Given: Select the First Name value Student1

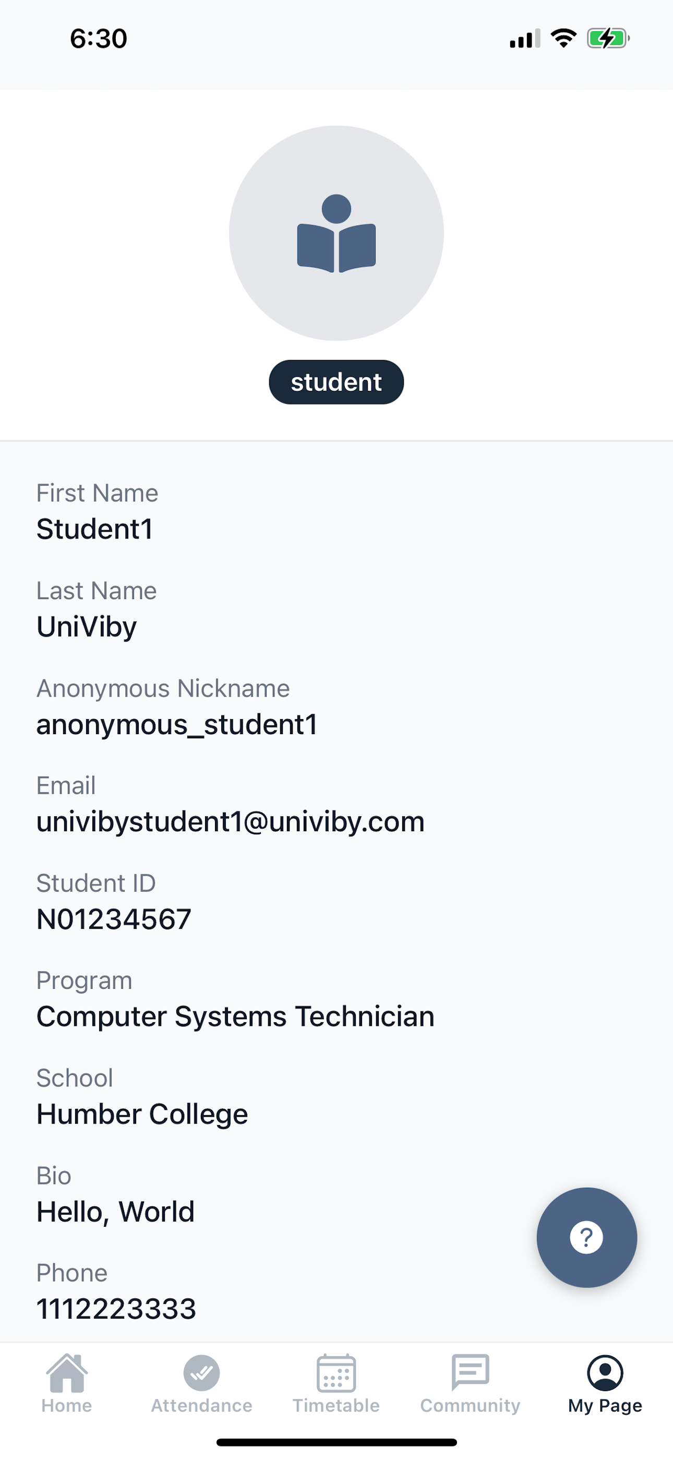Looking at the screenshot, I should coord(94,529).
